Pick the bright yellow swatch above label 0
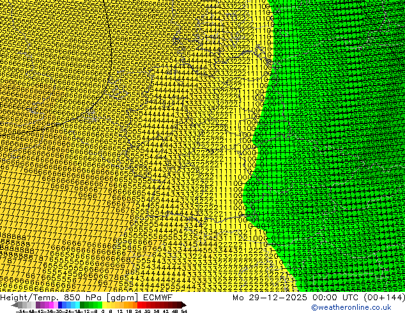This screenshot has height=313, width=405. click(x=104, y=305)
